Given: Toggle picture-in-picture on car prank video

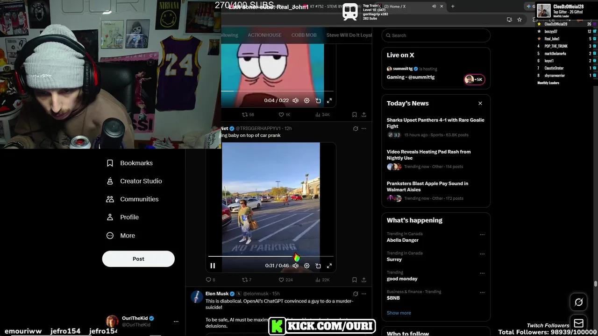Looking at the screenshot, I should click(318, 266).
